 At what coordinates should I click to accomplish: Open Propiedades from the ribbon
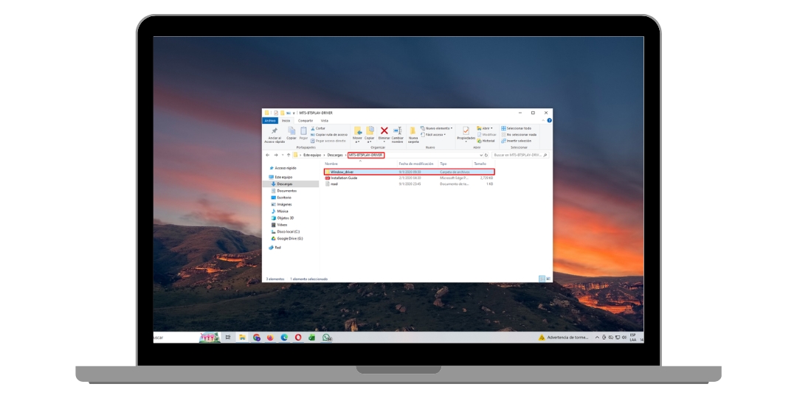click(466, 131)
